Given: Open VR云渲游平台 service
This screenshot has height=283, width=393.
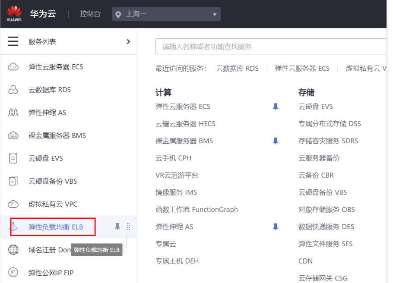Looking at the screenshot, I should [177, 175].
